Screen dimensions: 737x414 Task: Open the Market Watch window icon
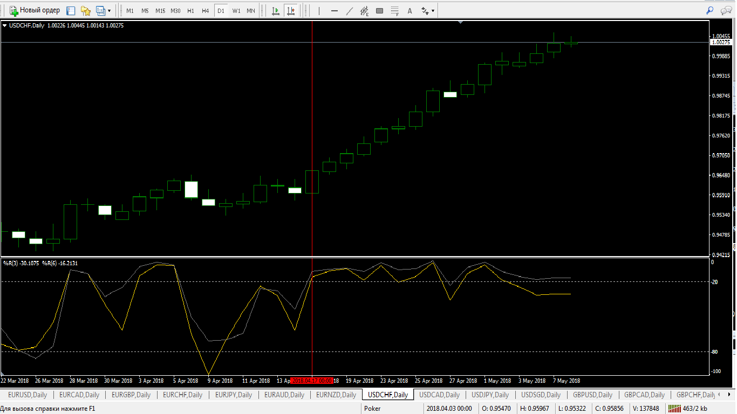71,10
